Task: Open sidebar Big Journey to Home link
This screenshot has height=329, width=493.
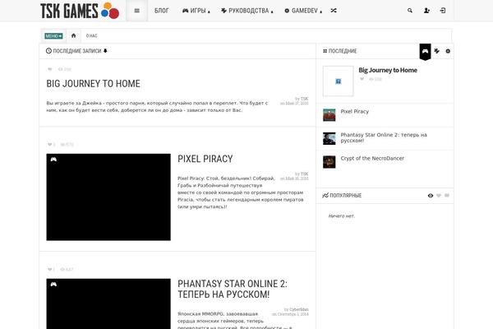Action: point(388,70)
